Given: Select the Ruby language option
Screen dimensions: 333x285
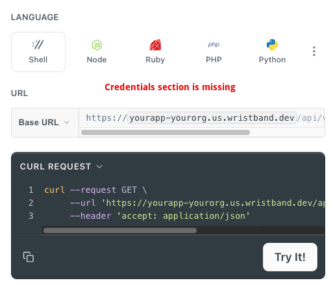Looking at the screenshot, I should 155,52.
